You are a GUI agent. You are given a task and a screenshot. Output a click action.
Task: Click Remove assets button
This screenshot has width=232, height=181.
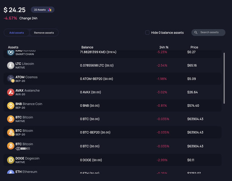tap(44, 33)
